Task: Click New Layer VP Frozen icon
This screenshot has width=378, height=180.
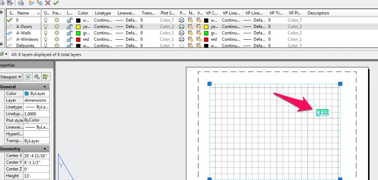Action: (40, 3)
